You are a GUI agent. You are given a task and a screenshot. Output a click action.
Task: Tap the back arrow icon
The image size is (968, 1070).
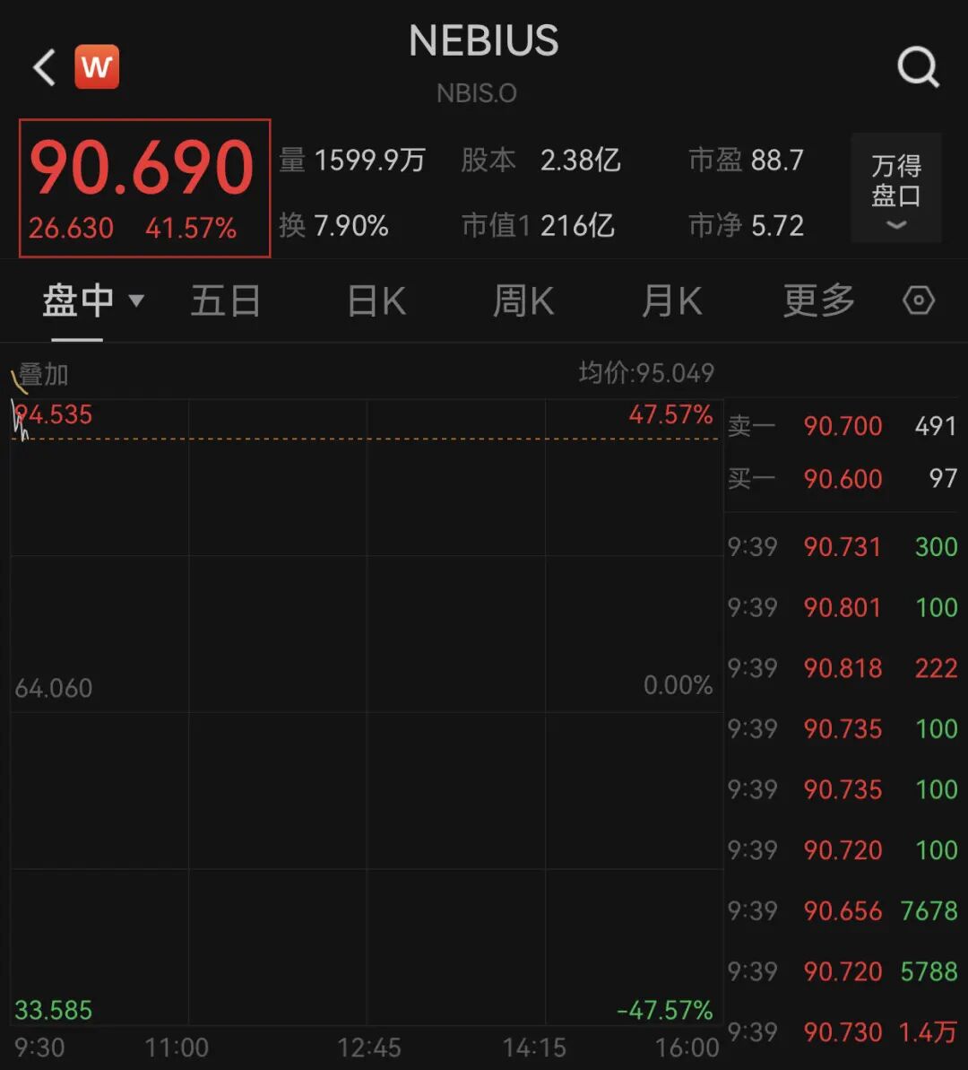click(44, 67)
